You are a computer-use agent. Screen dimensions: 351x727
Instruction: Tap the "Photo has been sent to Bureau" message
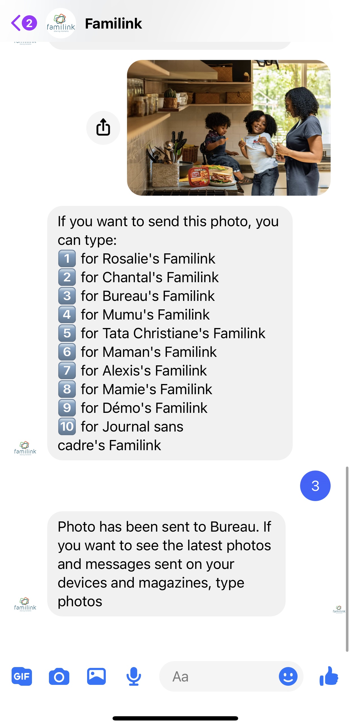tap(166, 564)
